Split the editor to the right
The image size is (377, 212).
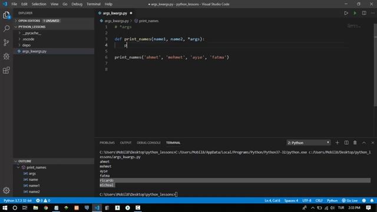point(364,13)
